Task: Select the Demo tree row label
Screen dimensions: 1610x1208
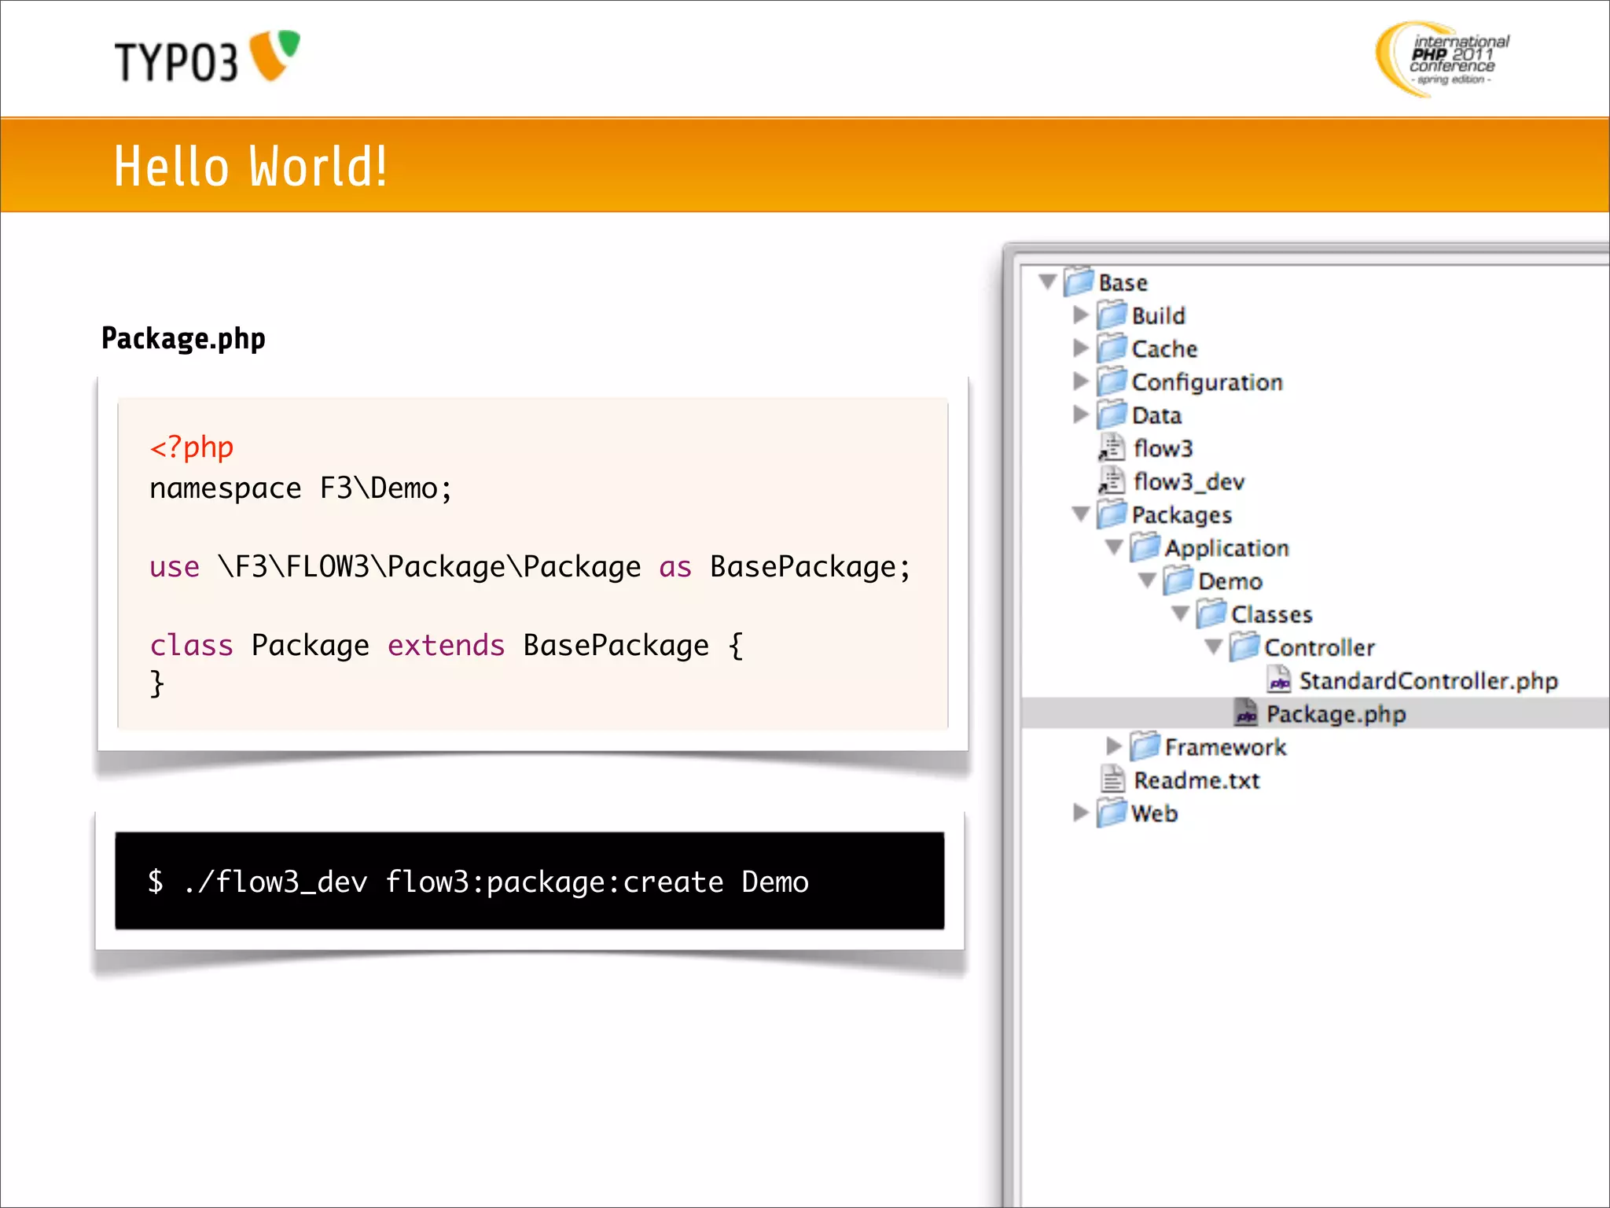Action: (1230, 581)
